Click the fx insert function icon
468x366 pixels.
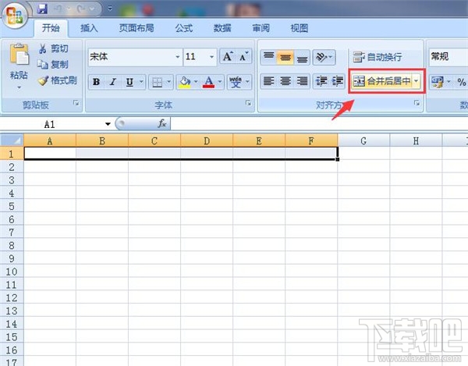pos(162,123)
